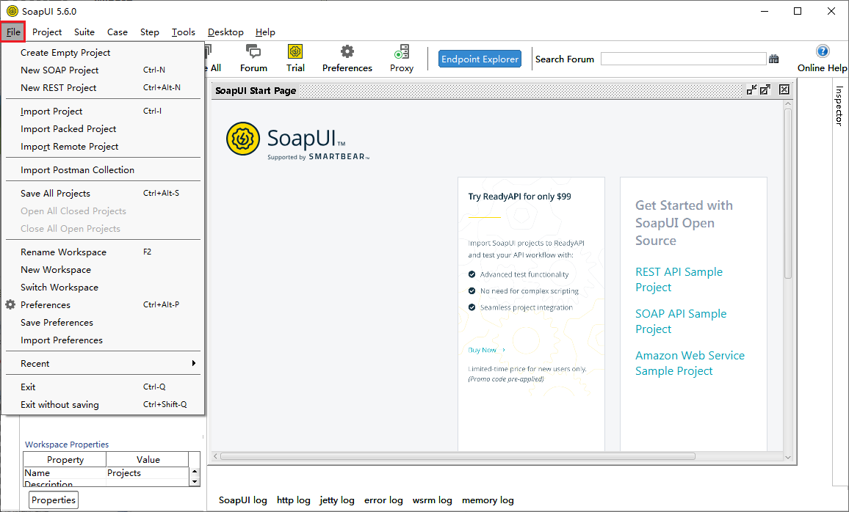Click properties table scroll-down arrow
Screen dimensions: 849x512
click(195, 482)
